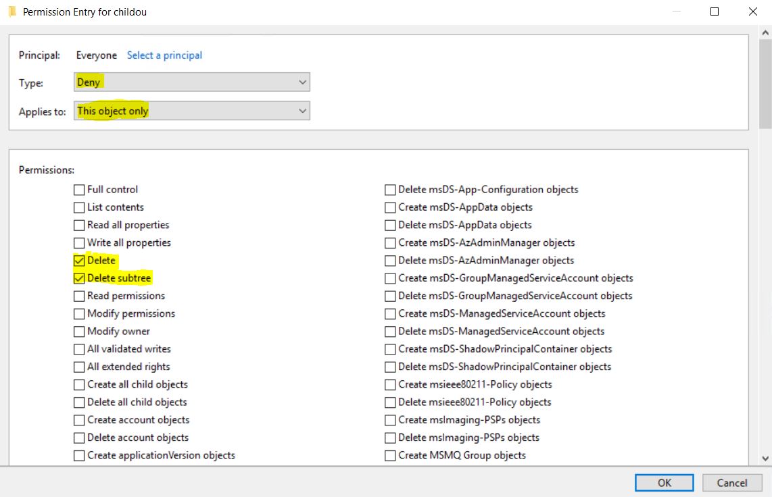Uncheck the Delete subtree checkbox
The width and height of the screenshot is (772, 497).
(79, 278)
